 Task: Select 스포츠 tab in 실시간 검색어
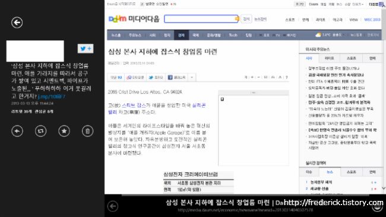(x=352, y=172)
